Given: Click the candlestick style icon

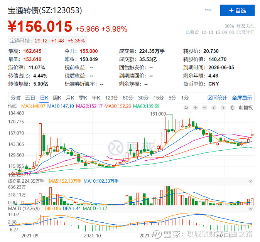Looking at the screenshot, I should pyautogui.click(x=232, y=108).
